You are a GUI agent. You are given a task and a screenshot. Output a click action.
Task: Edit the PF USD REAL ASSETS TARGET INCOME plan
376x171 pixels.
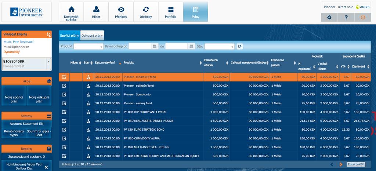pos(64,121)
